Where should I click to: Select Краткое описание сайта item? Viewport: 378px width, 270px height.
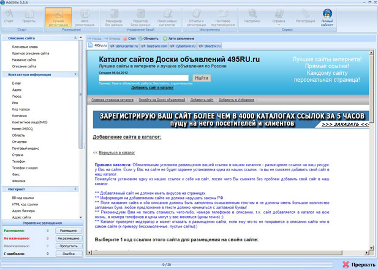click(x=31, y=53)
